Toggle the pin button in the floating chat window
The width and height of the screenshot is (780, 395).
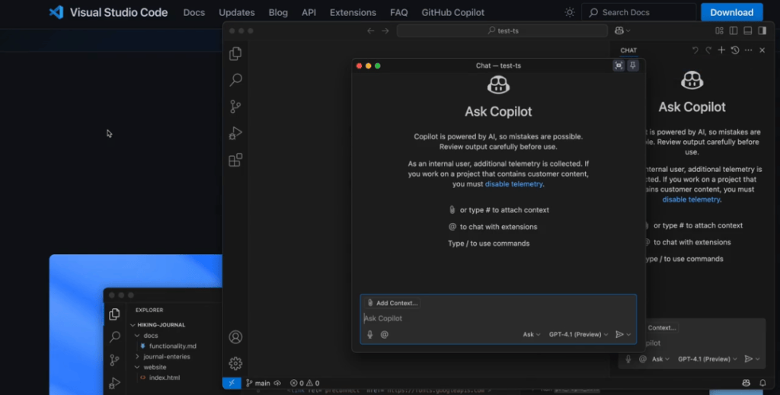(x=633, y=65)
